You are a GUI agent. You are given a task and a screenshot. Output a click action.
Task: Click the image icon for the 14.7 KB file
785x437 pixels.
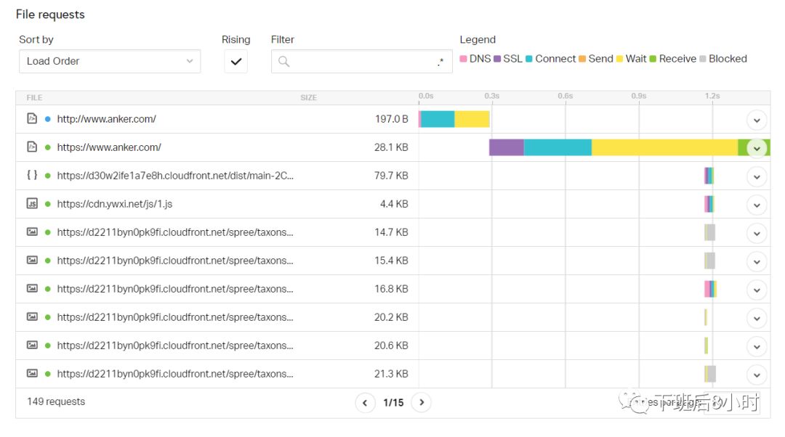tap(32, 232)
